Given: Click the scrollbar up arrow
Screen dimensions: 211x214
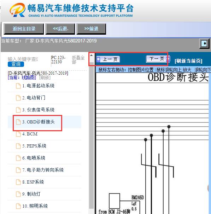Looking at the screenshot, I should pyautogui.click(x=92, y=55).
